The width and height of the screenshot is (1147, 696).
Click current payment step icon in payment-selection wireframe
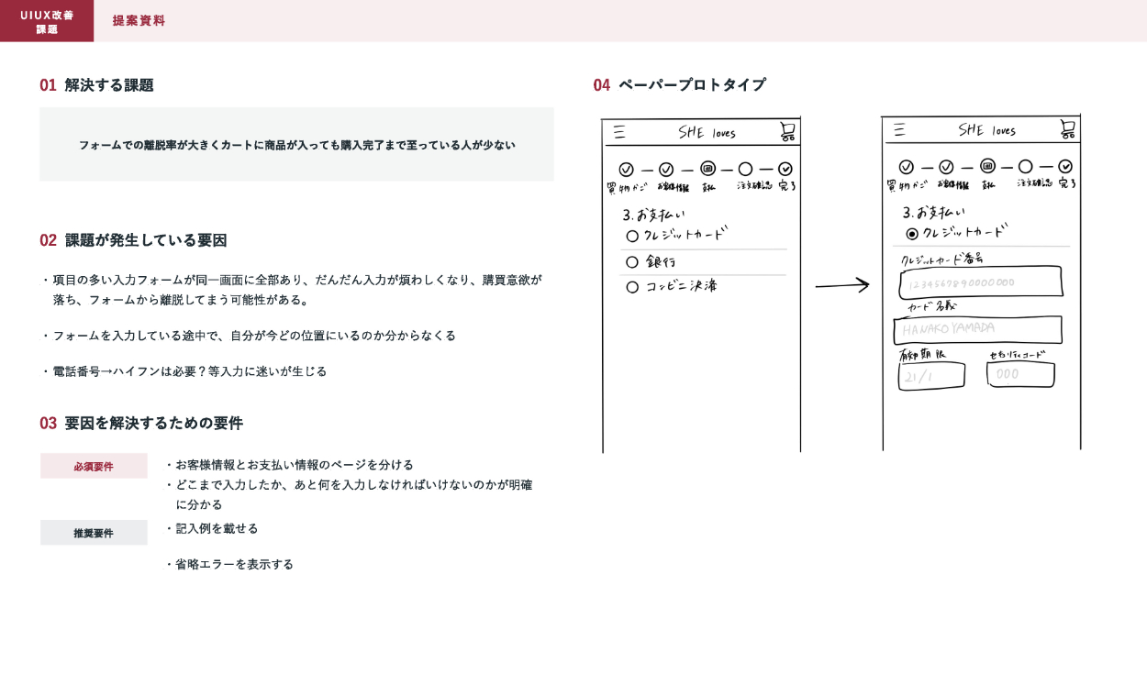coord(707,169)
